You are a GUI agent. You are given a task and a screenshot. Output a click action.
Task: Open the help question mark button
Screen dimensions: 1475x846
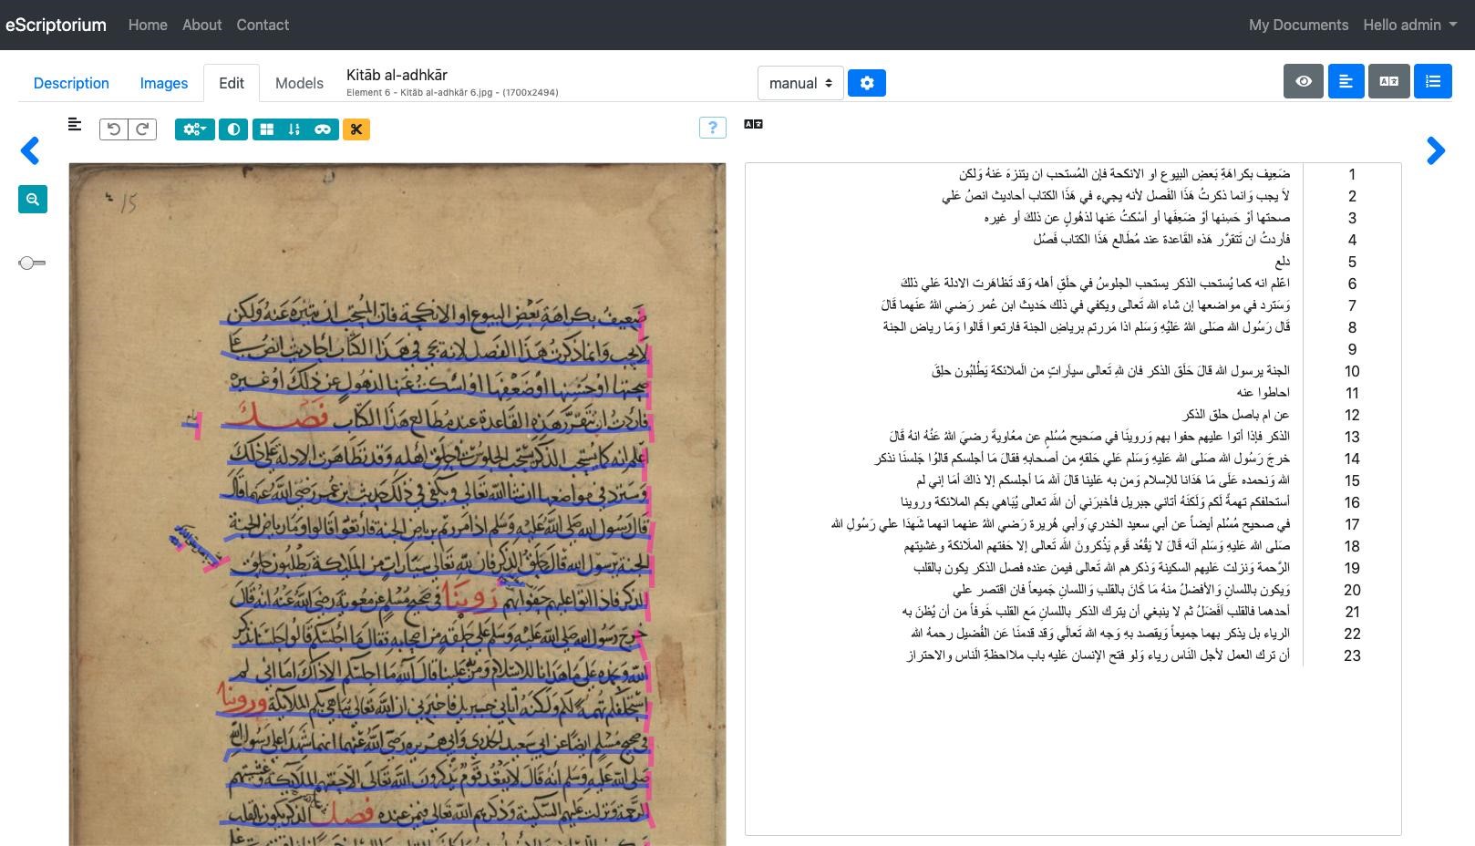coord(712,128)
